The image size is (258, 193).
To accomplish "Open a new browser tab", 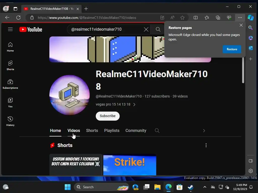I will pyautogui.click(x=86, y=9).
